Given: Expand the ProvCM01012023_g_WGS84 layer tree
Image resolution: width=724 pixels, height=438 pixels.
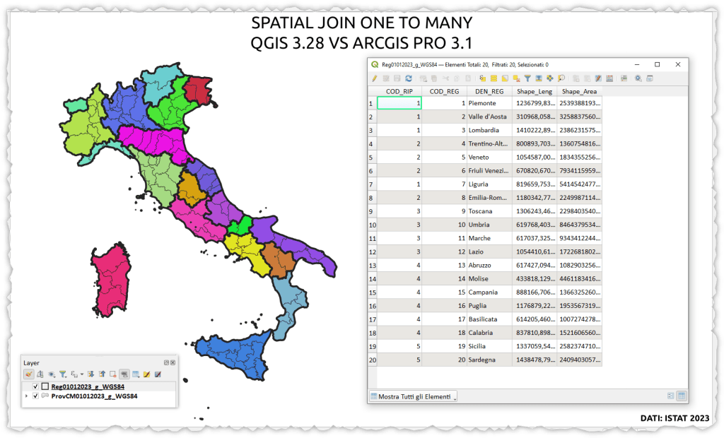Looking at the screenshot, I should click(x=27, y=396).
